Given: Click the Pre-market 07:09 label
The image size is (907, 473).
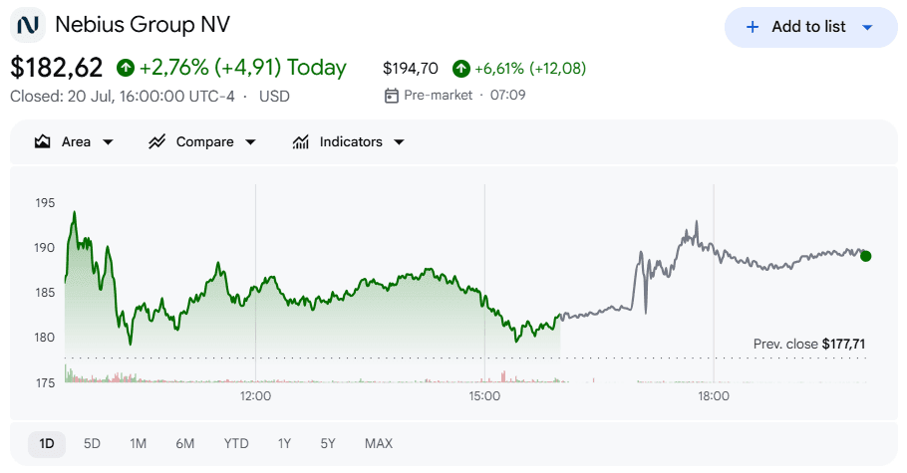Looking at the screenshot, I should (464, 95).
